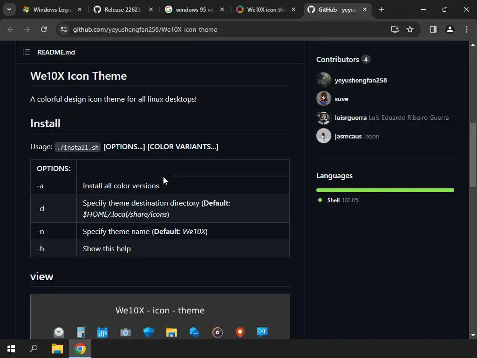The height and width of the screenshot is (358, 477).
Task: Click the -n option cell
Action: pos(54,231)
